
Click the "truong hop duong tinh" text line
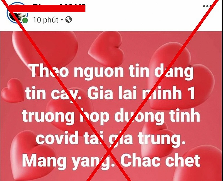pos(111,116)
